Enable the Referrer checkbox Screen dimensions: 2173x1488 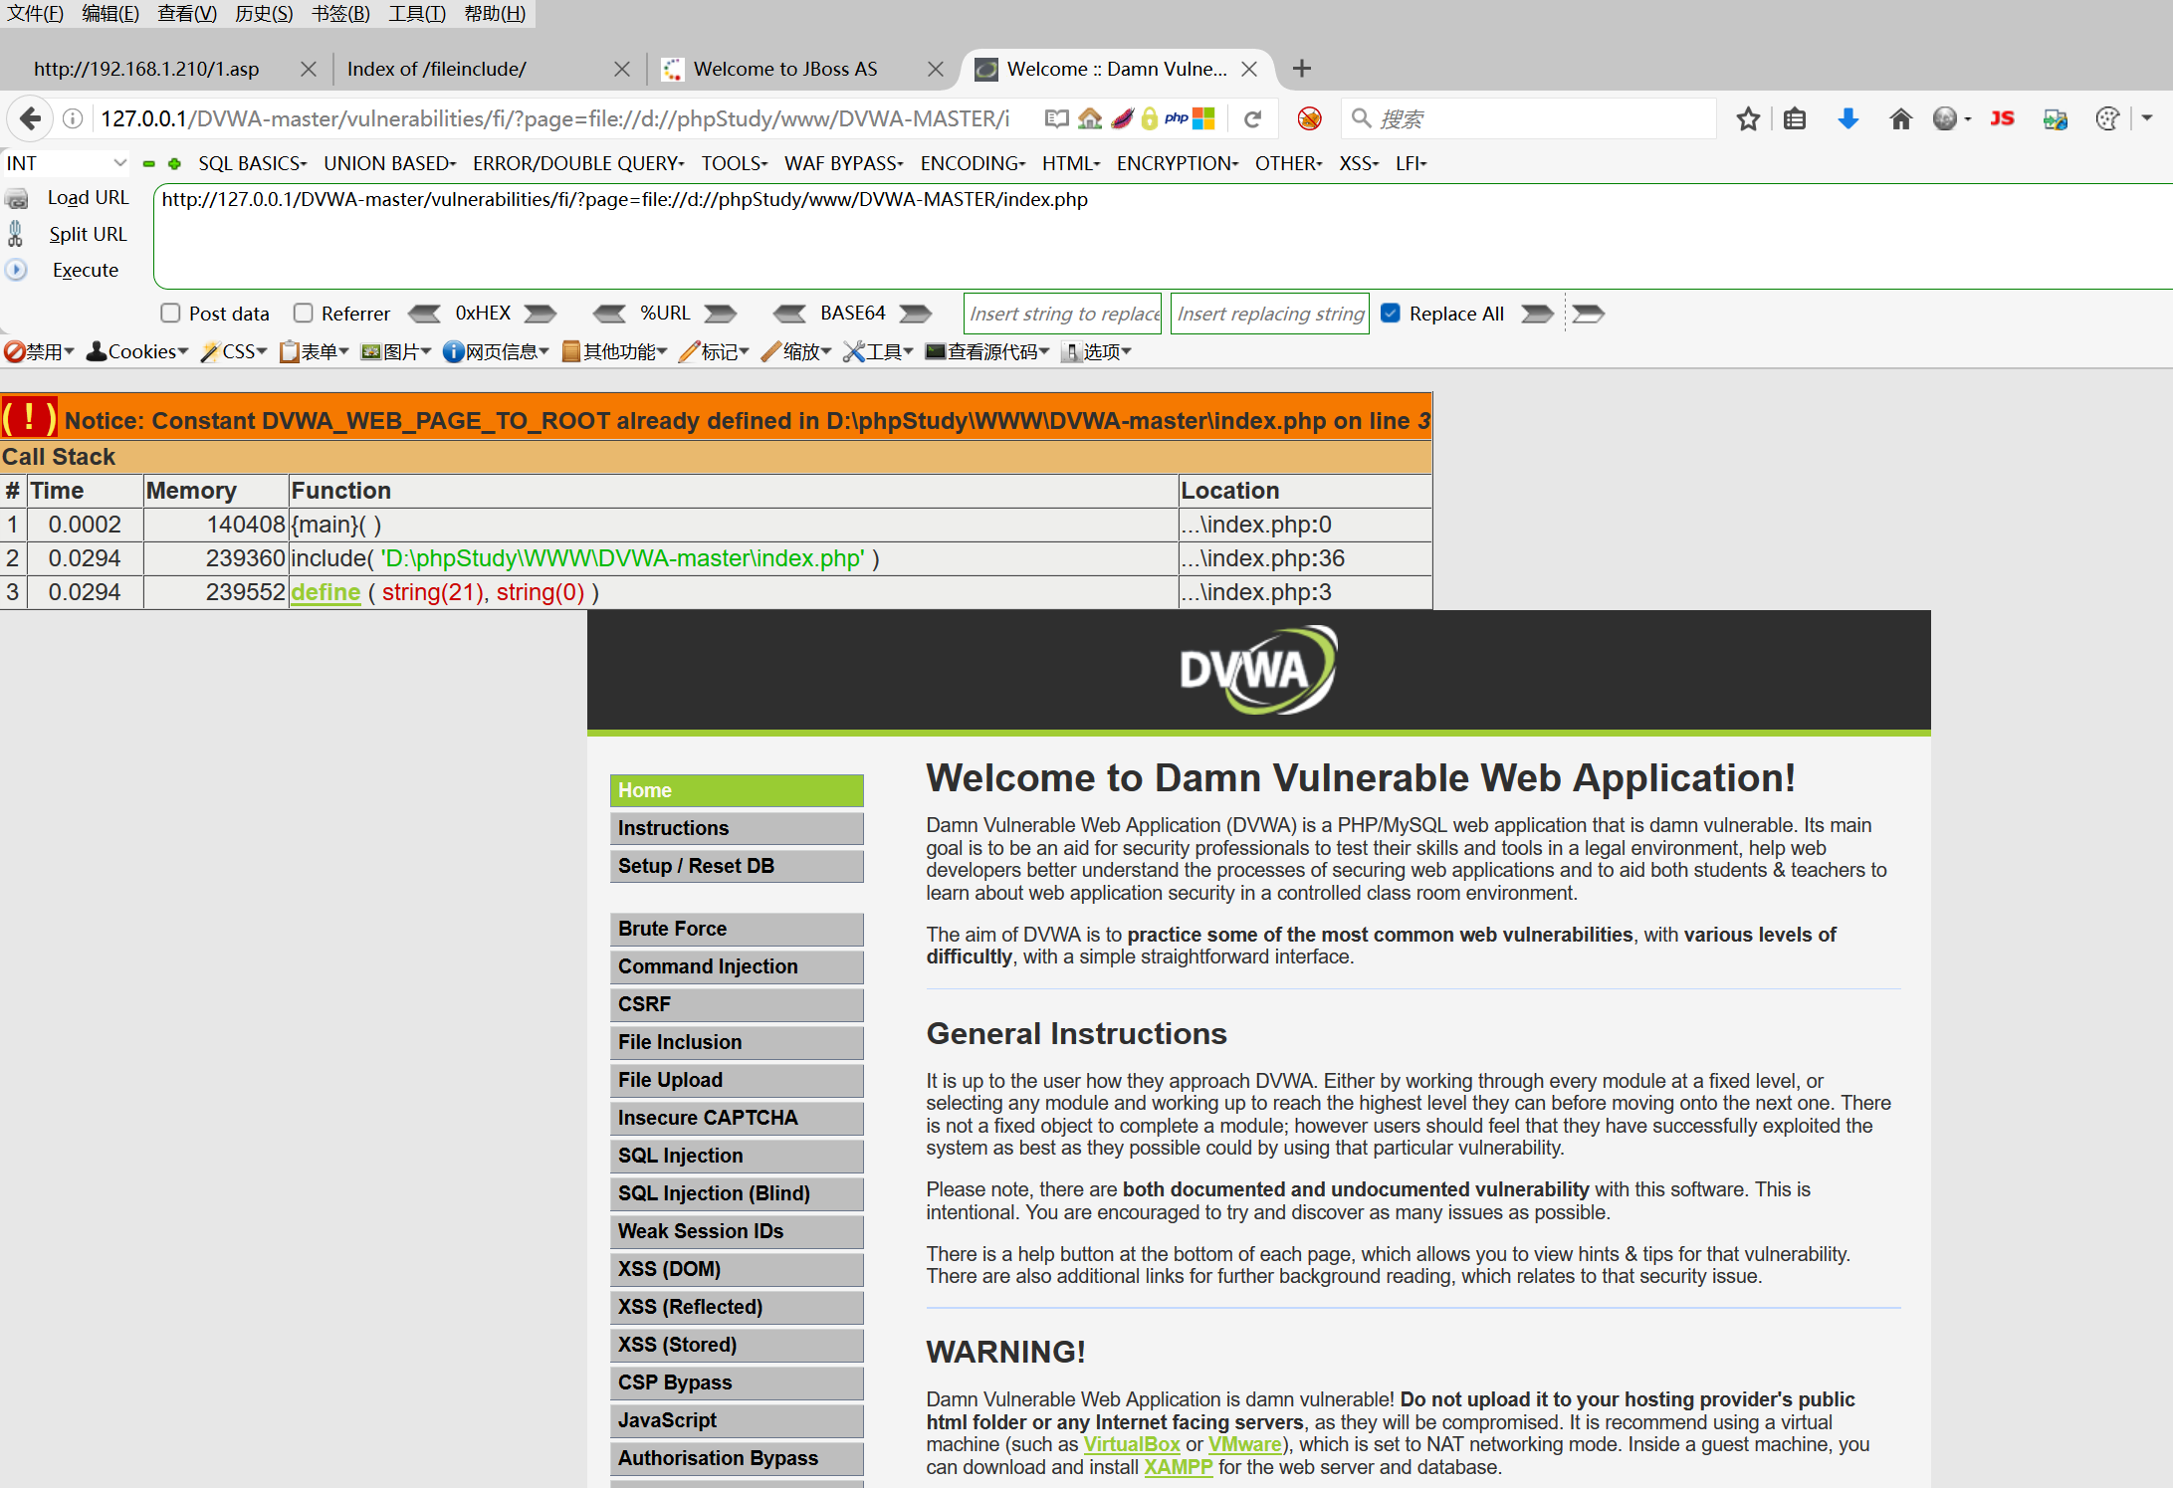(304, 314)
